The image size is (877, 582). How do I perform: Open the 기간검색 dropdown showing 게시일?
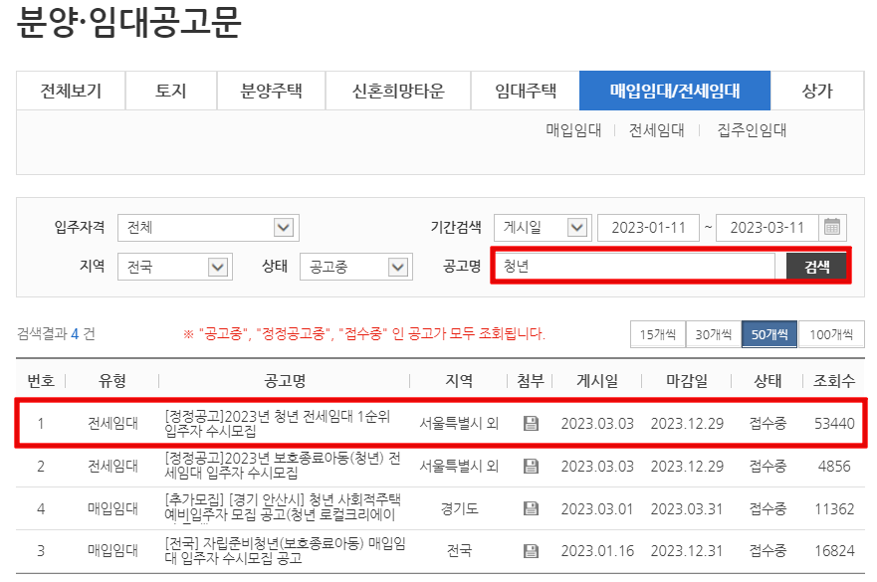click(542, 227)
